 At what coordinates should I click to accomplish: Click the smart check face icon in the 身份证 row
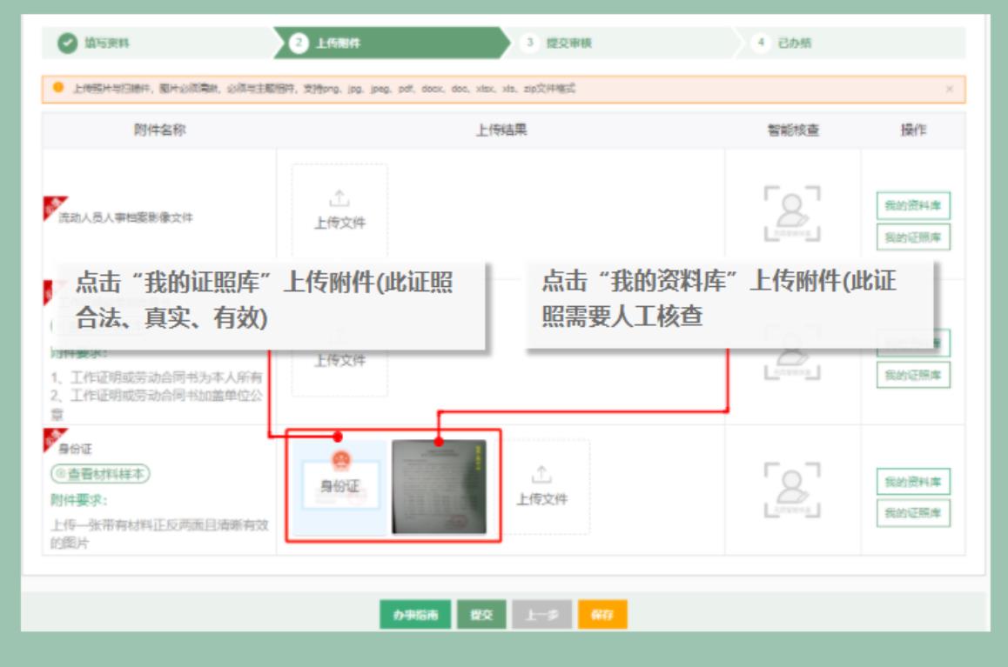point(792,490)
